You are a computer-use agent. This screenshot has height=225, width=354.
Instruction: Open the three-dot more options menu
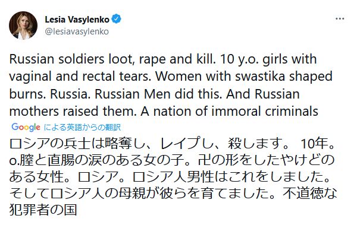point(340,19)
